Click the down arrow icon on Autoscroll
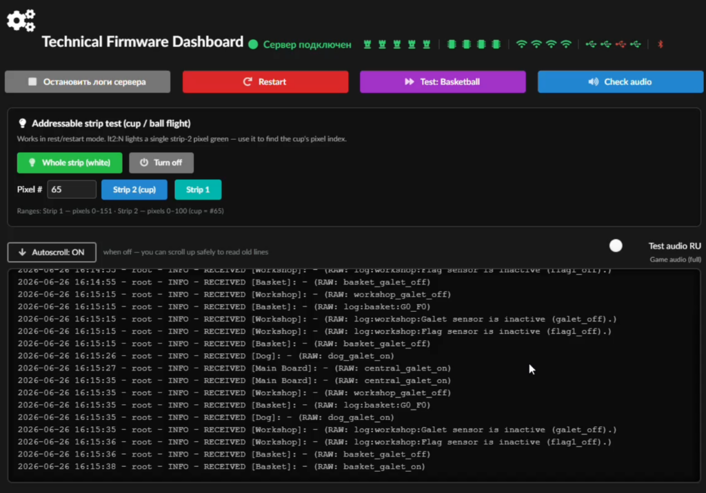 22,252
